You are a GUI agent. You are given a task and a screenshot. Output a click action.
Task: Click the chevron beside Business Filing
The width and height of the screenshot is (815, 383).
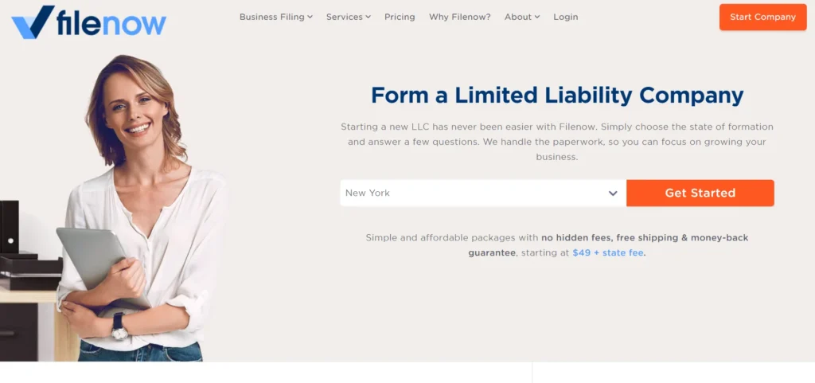coord(310,17)
